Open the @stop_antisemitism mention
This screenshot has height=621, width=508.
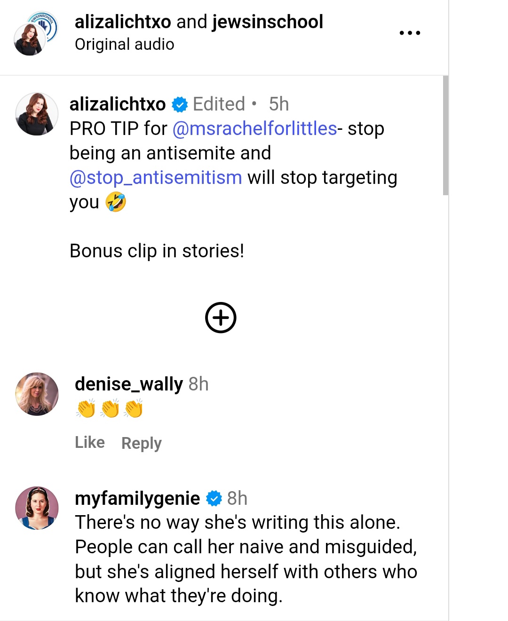pos(156,178)
